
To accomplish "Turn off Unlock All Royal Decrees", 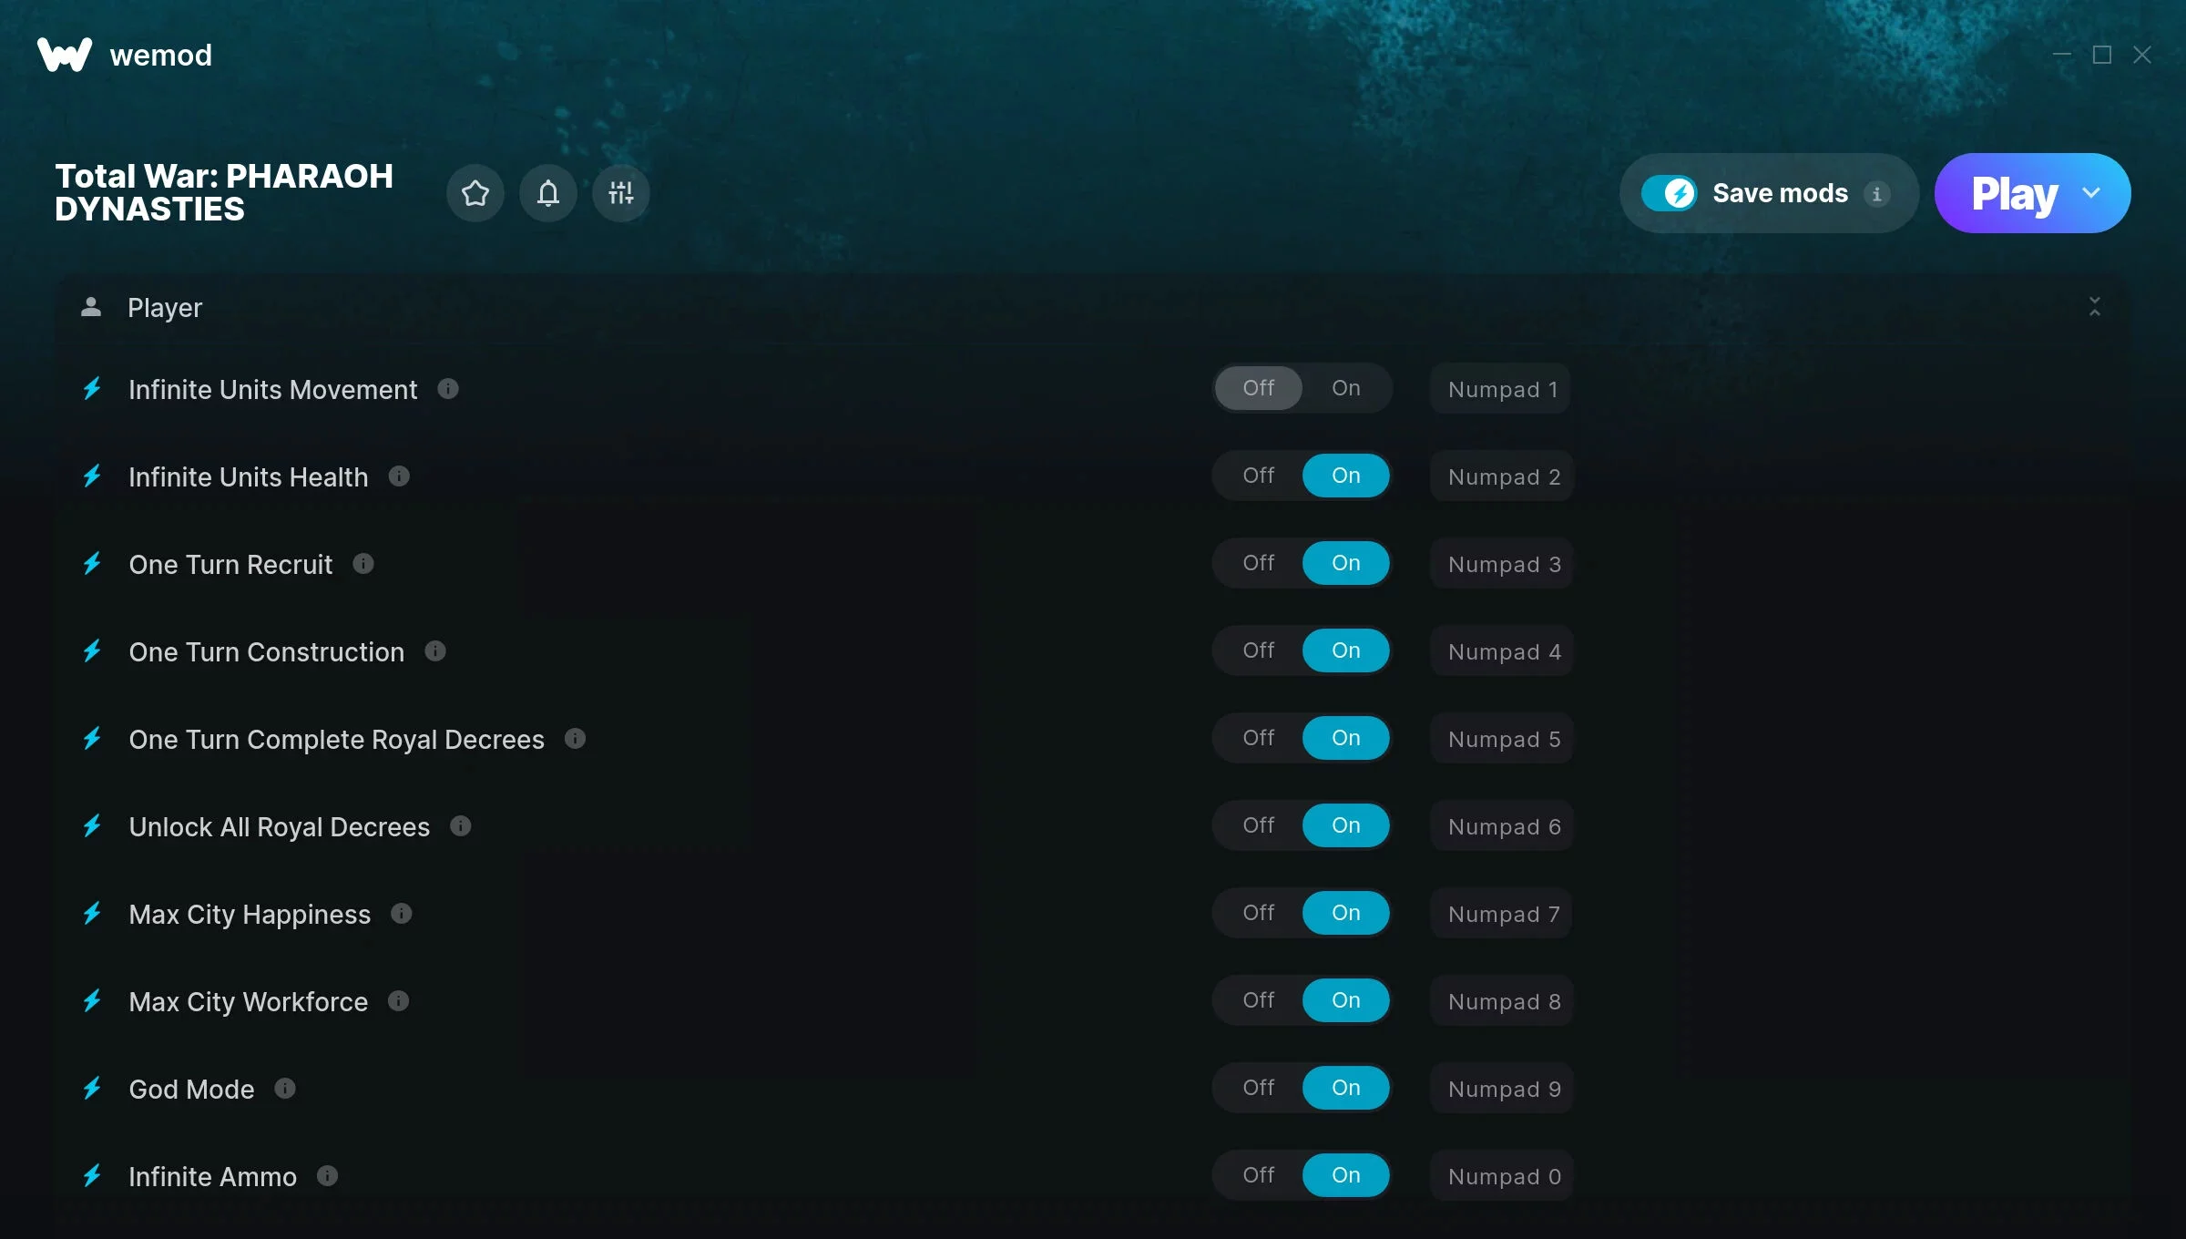I will (1259, 825).
